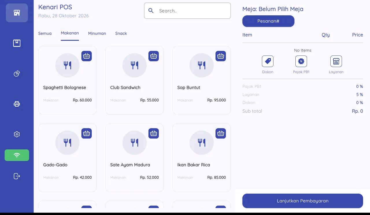
Task: Open the Snack tab
Action: pyautogui.click(x=121, y=34)
